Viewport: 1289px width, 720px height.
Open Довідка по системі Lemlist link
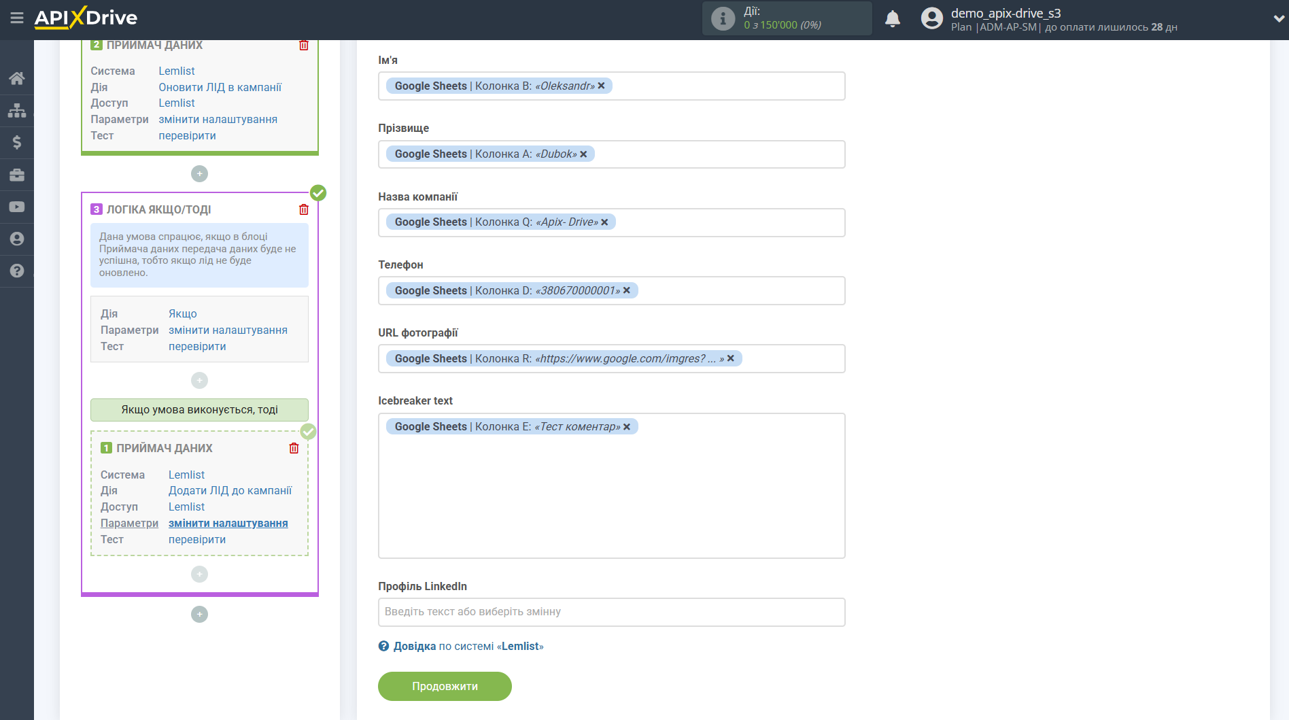pyautogui.click(x=468, y=646)
